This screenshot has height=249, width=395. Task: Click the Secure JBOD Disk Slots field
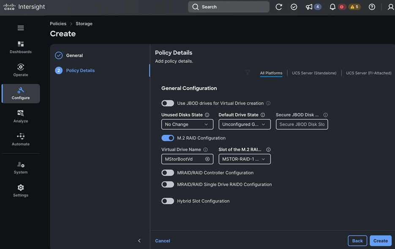[x=302, y=124]
